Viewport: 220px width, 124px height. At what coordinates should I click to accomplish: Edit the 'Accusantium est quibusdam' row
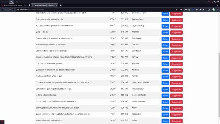point(165,26)
